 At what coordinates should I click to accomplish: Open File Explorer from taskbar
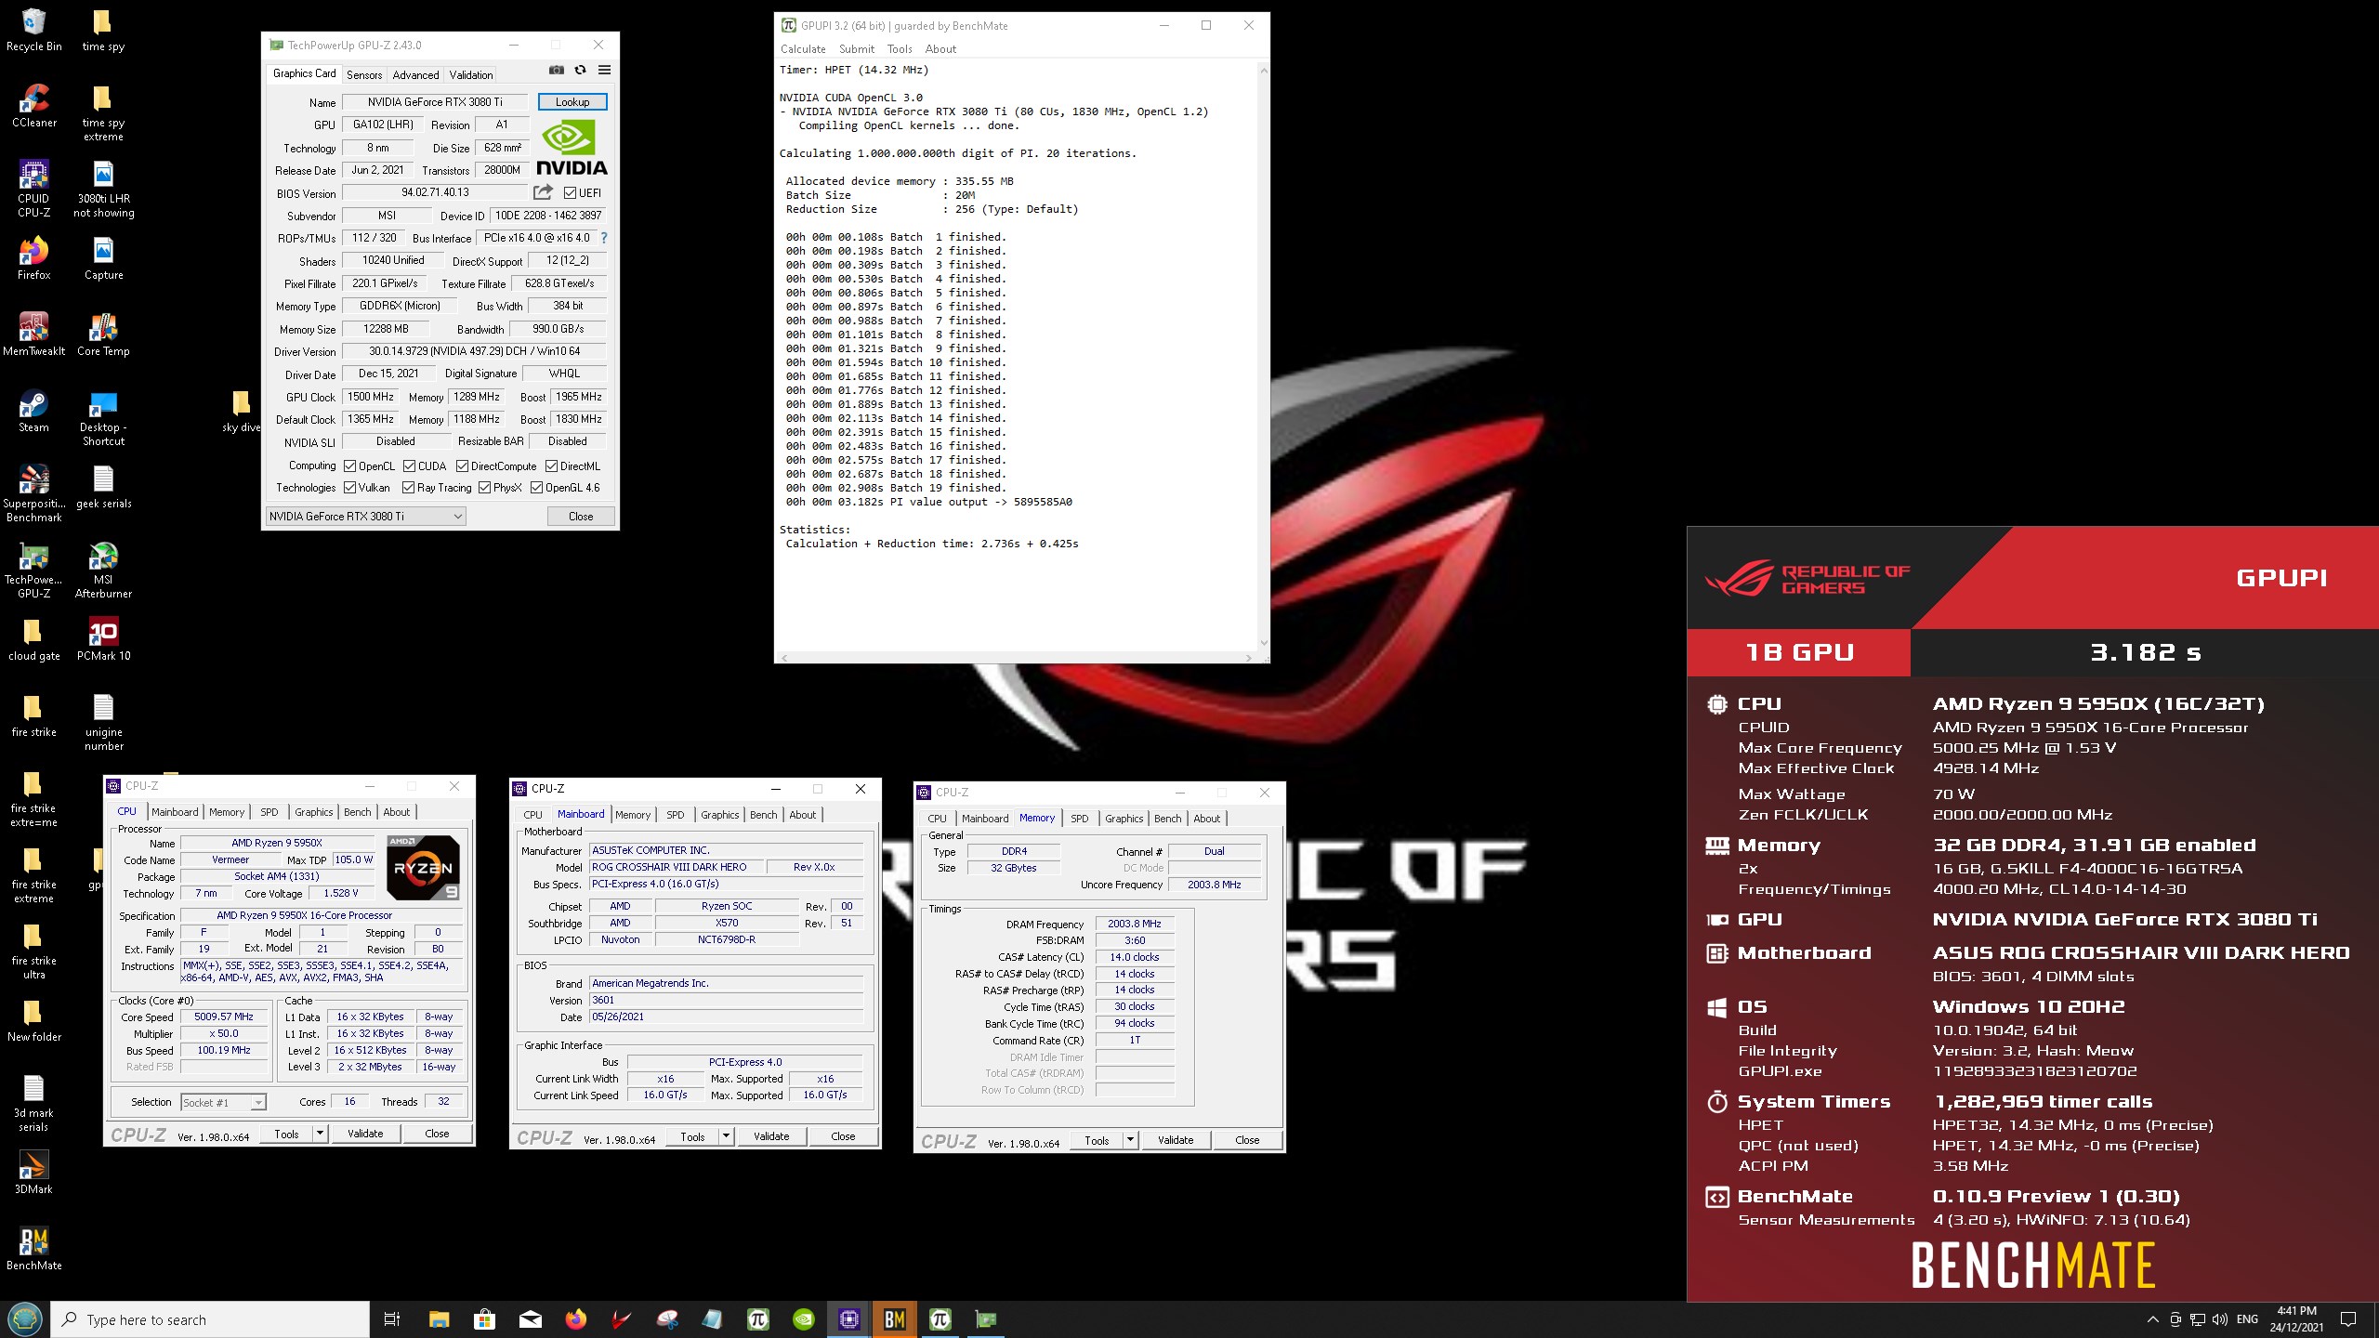[x=439, y=1319]
